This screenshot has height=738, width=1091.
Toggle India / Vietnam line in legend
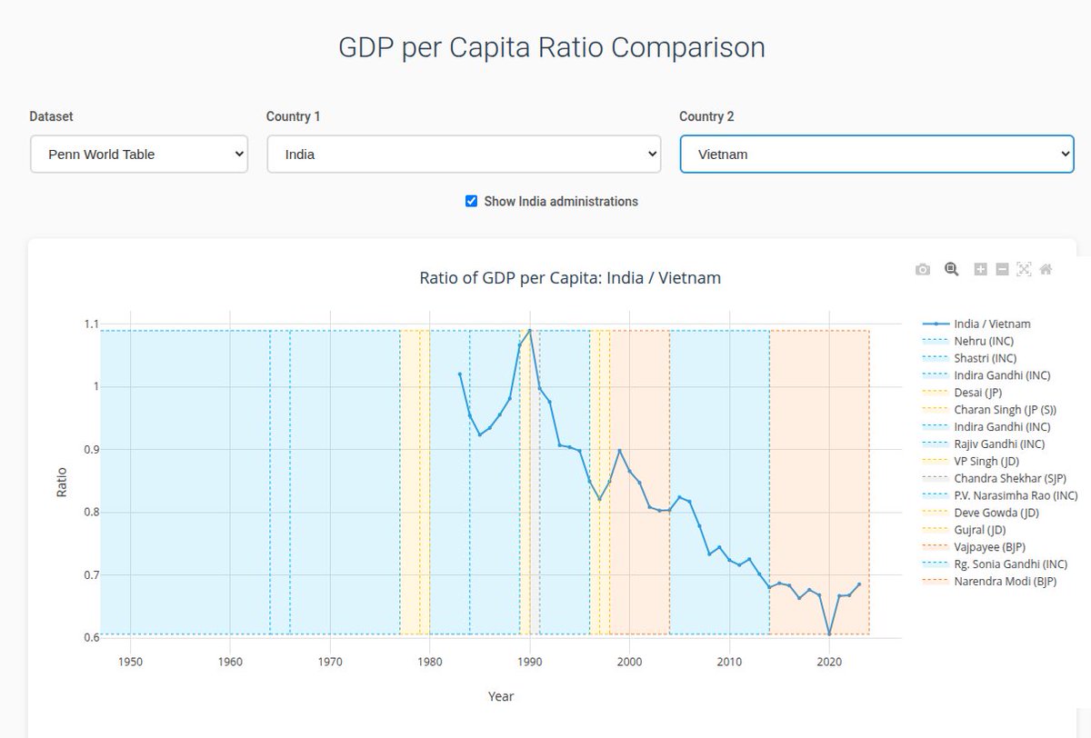(992, 324)
